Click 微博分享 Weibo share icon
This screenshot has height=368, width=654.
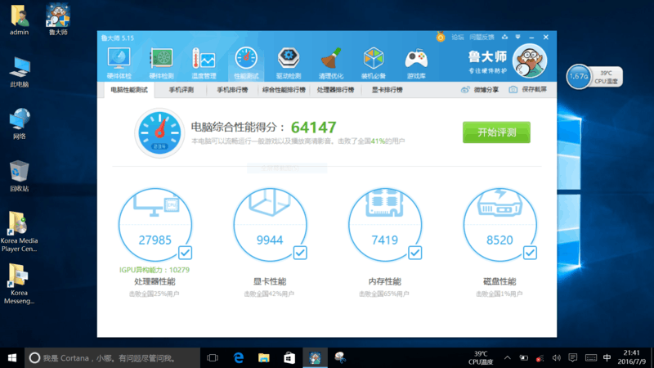click(465, 90)
